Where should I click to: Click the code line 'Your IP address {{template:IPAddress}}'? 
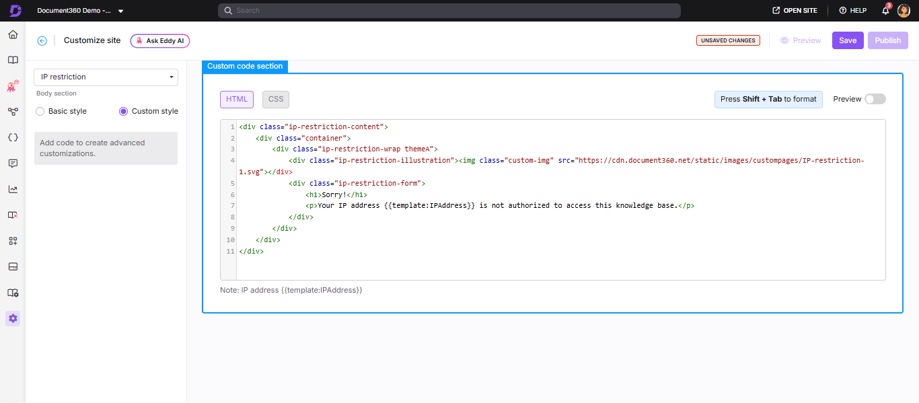tap(499, 206)
